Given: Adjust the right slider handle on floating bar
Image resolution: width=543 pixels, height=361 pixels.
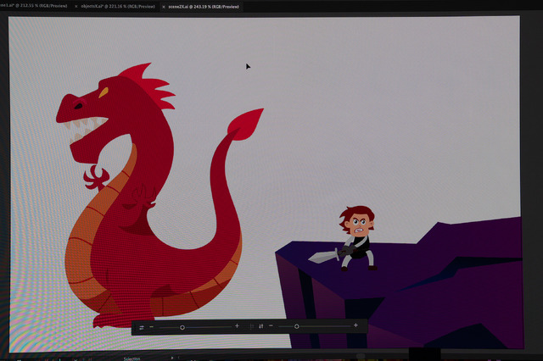Looking at the screenshot, I should 296,326.
